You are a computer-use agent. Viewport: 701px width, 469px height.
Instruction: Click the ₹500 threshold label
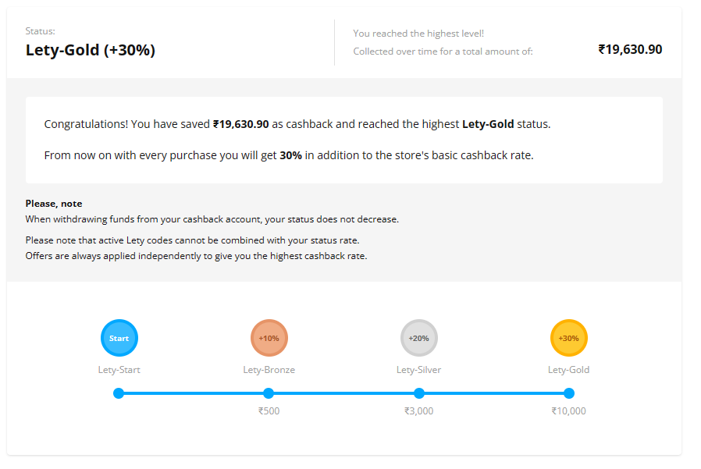269,411
